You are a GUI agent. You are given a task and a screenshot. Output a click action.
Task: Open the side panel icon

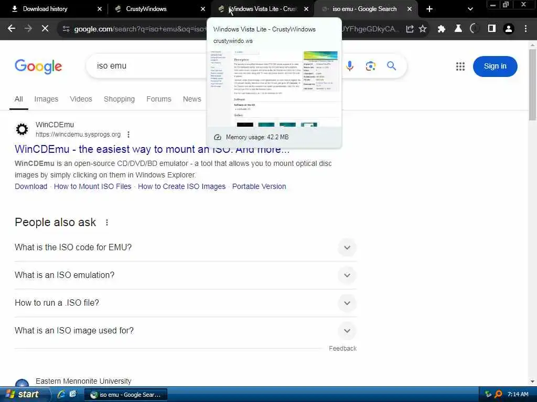492,29
